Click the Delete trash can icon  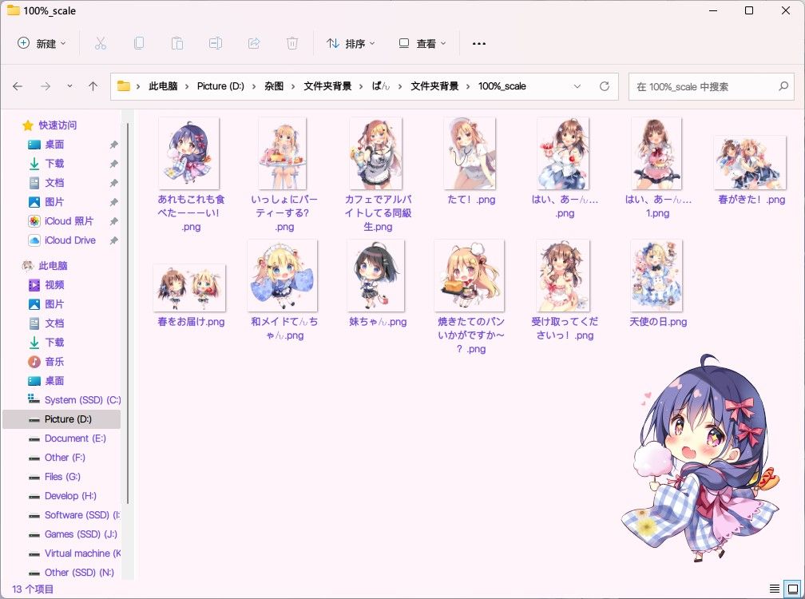click(x=292, y=44)
